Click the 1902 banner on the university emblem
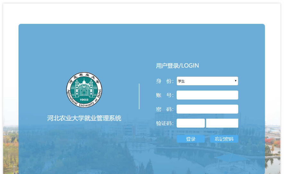Viewport: 284px width, 174px height. (84, 99)
